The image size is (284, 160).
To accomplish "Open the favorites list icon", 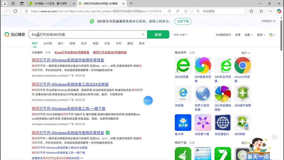I will pyautogui.click(x=261, y=11).
